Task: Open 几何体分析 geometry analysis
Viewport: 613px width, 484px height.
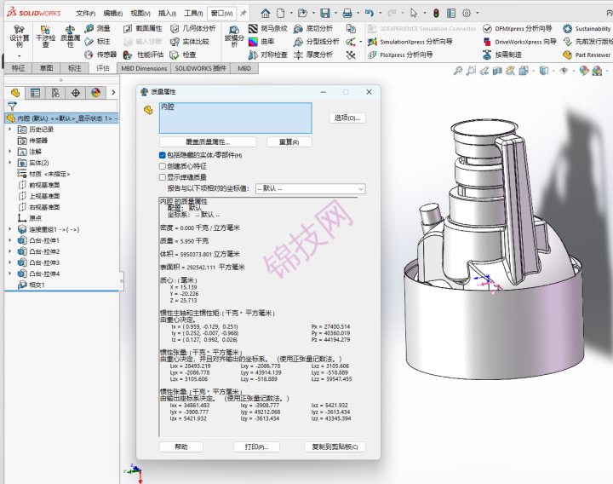Action: [192, 28]
